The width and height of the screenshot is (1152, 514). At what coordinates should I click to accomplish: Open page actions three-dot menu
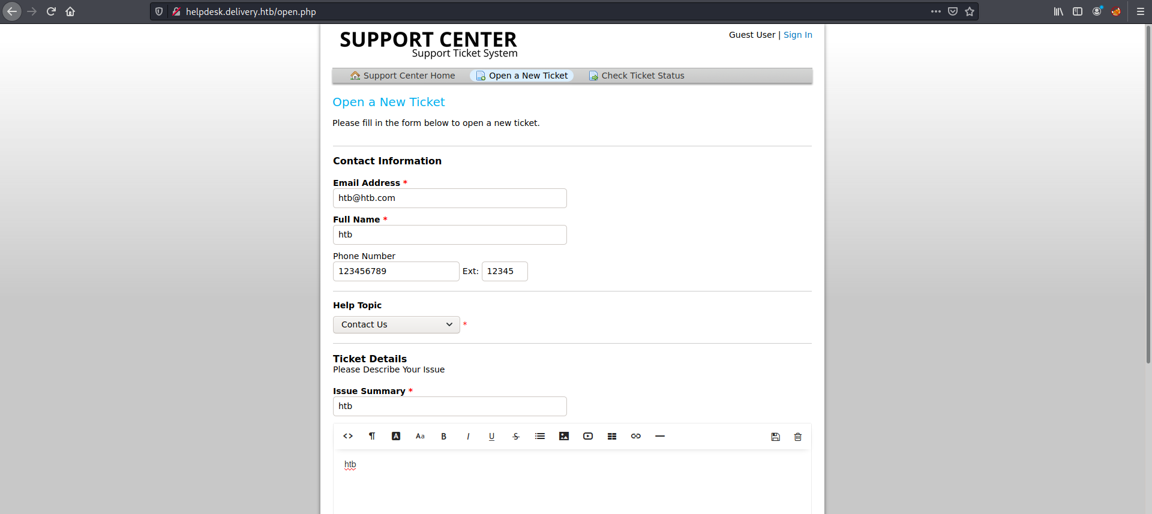tap(936, 11)
